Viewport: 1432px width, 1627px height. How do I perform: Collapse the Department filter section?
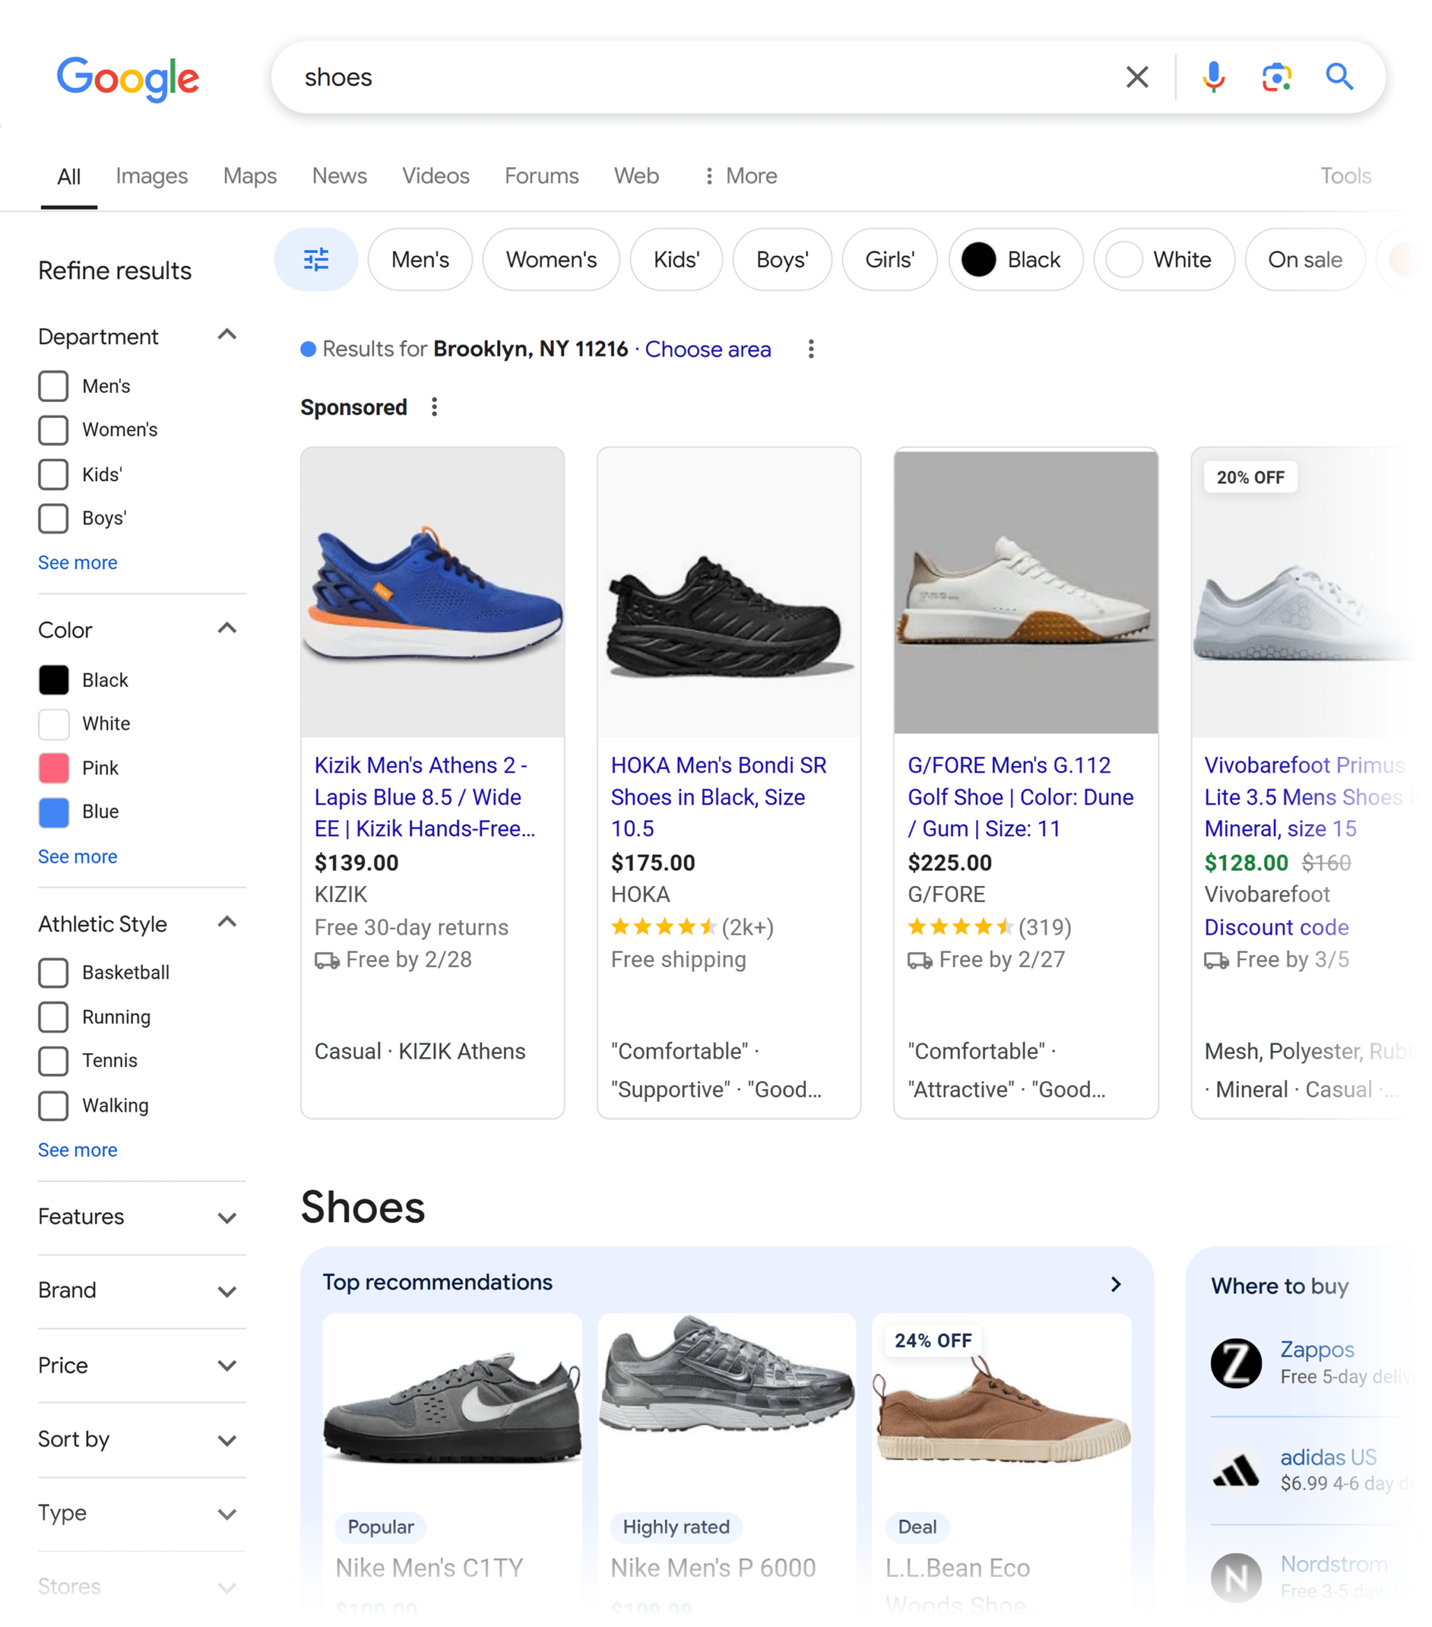pos(227,335)
